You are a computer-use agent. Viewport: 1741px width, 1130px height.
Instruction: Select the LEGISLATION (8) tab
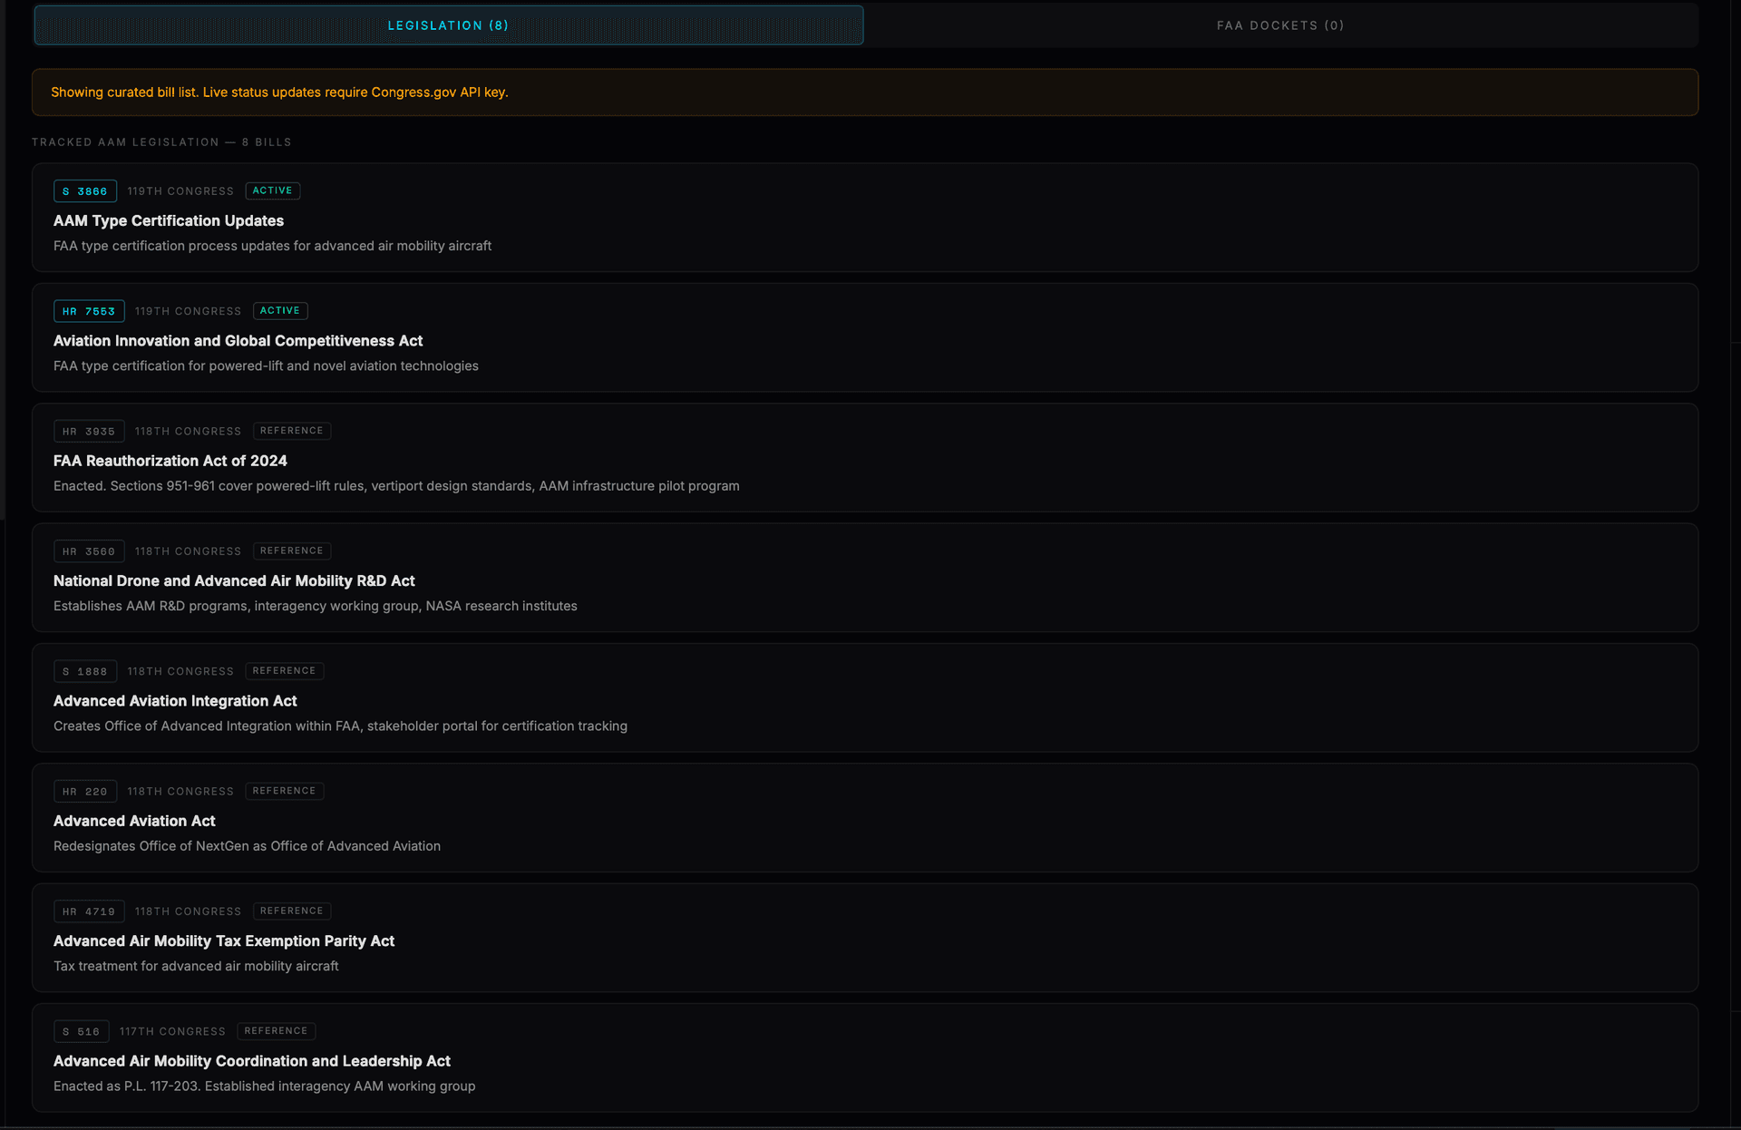(448, 25)
